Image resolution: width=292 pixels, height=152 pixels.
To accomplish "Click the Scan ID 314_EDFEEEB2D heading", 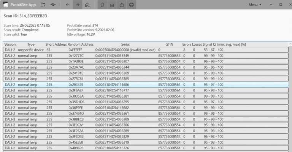I will [x=25, y=16].
